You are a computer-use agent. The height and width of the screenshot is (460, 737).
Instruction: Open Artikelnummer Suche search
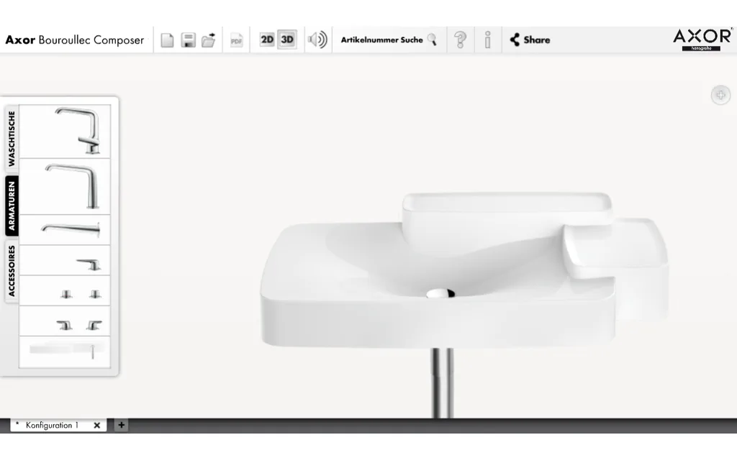pos(389,40)
